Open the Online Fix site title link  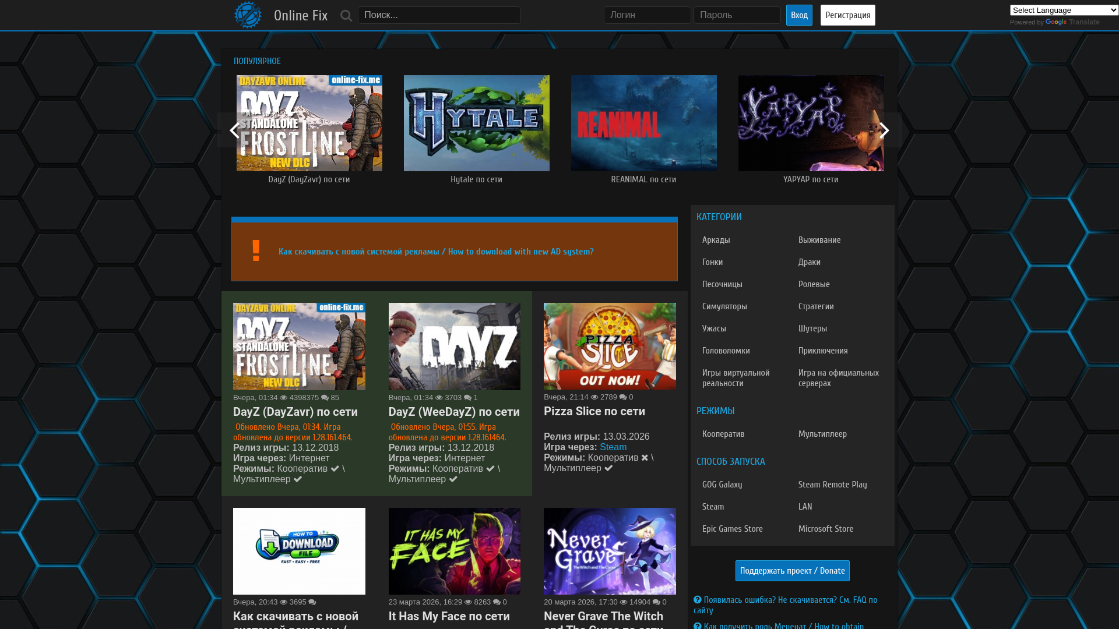pyautogui.click(x=301, y=15)
